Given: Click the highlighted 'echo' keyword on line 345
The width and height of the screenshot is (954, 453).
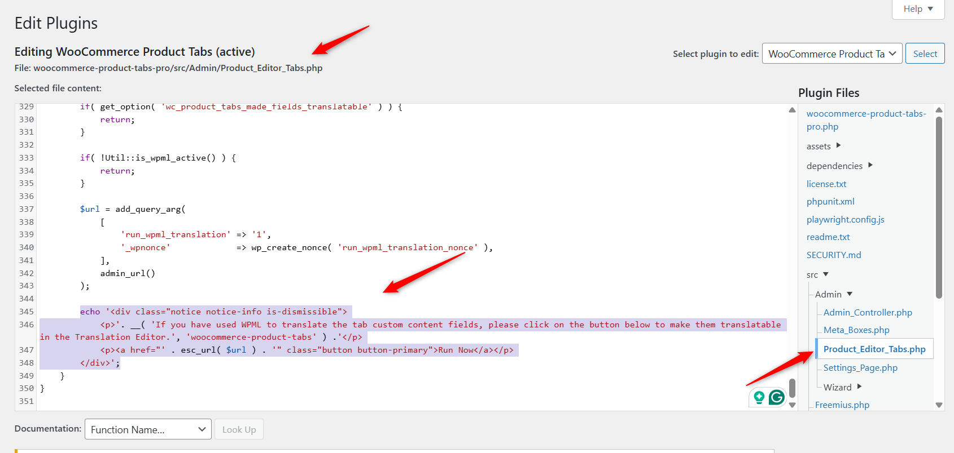Looking at the screenshot, I should point(90,312).
